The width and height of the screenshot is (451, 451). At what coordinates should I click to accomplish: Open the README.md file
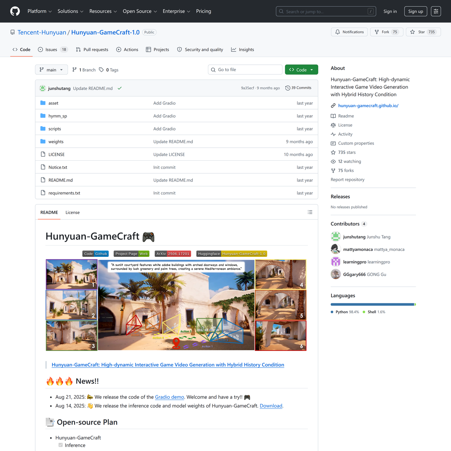(61, 180)
